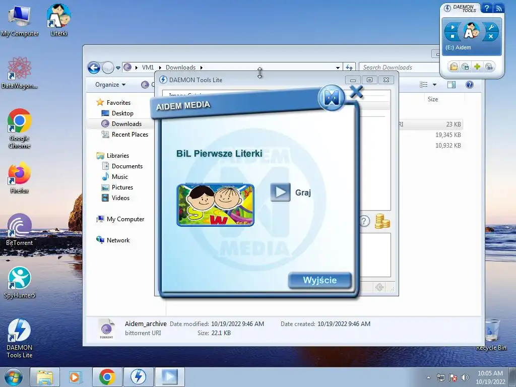Click the Explorer blue help icon

[x=469, y=85]
